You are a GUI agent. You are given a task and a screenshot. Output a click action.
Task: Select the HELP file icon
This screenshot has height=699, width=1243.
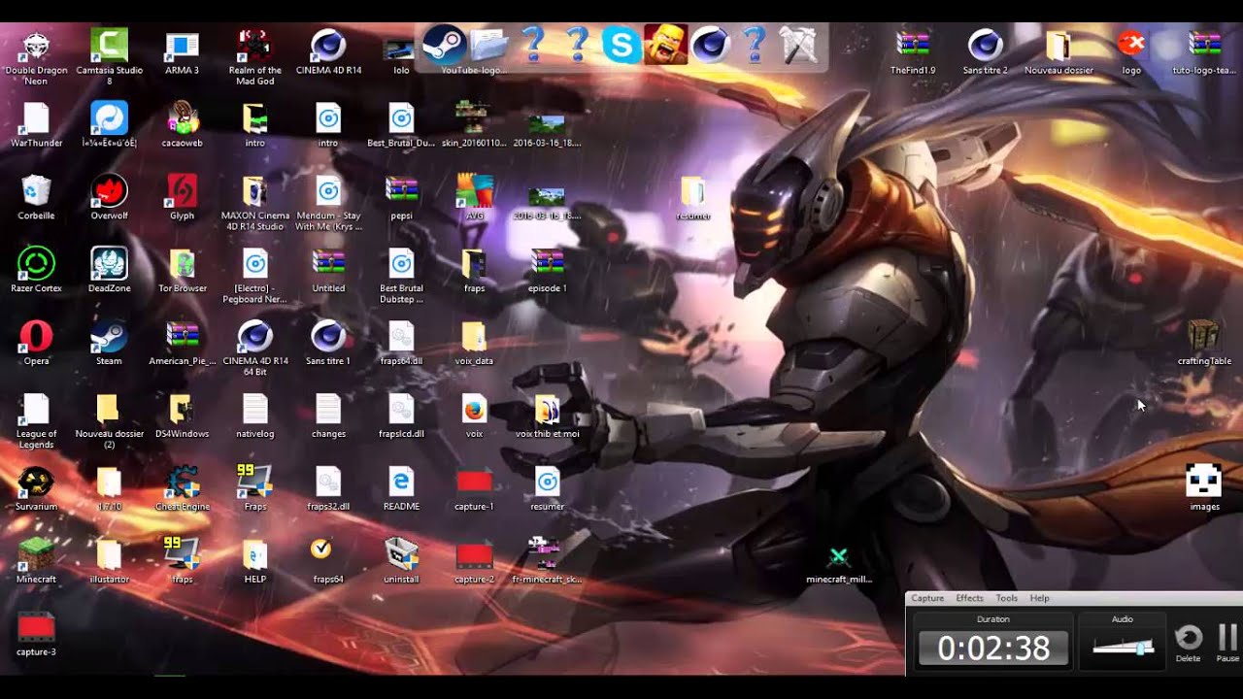point(254,555)
